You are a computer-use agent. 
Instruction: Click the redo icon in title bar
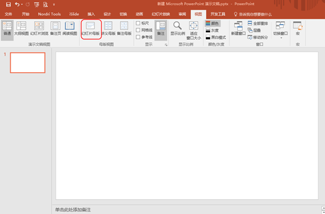coord(28,4)
